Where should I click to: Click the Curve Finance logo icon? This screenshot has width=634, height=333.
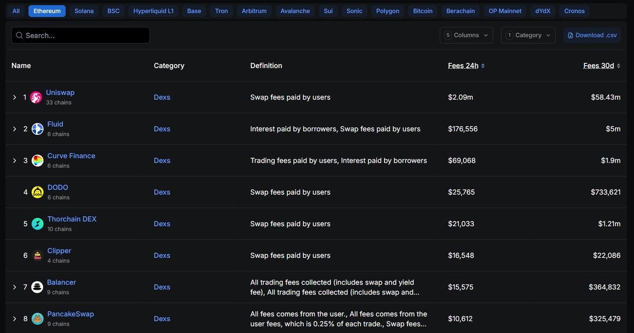point(38,161)
